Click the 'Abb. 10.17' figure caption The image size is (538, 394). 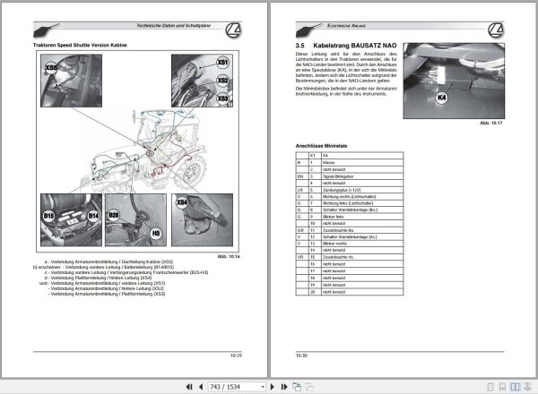(491, 123)
